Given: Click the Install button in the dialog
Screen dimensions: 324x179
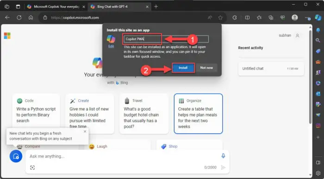Looking at the screenshot, I should click(183, 68).
